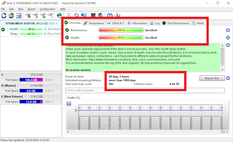Click the globe with disk toolbar icon
The height and width of the screenshot is (142, 233).
[x=59, y=15]
